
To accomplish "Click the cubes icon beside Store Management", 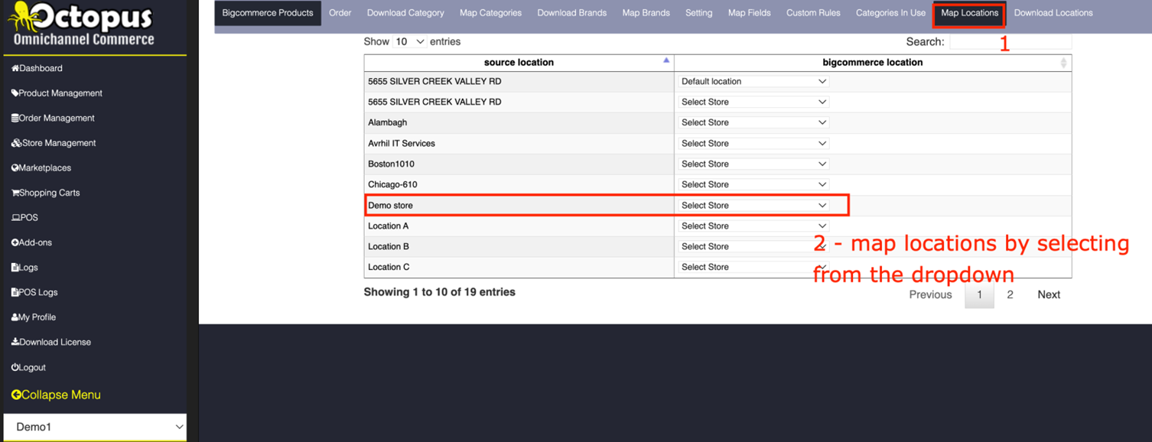I will click(16, 143).
